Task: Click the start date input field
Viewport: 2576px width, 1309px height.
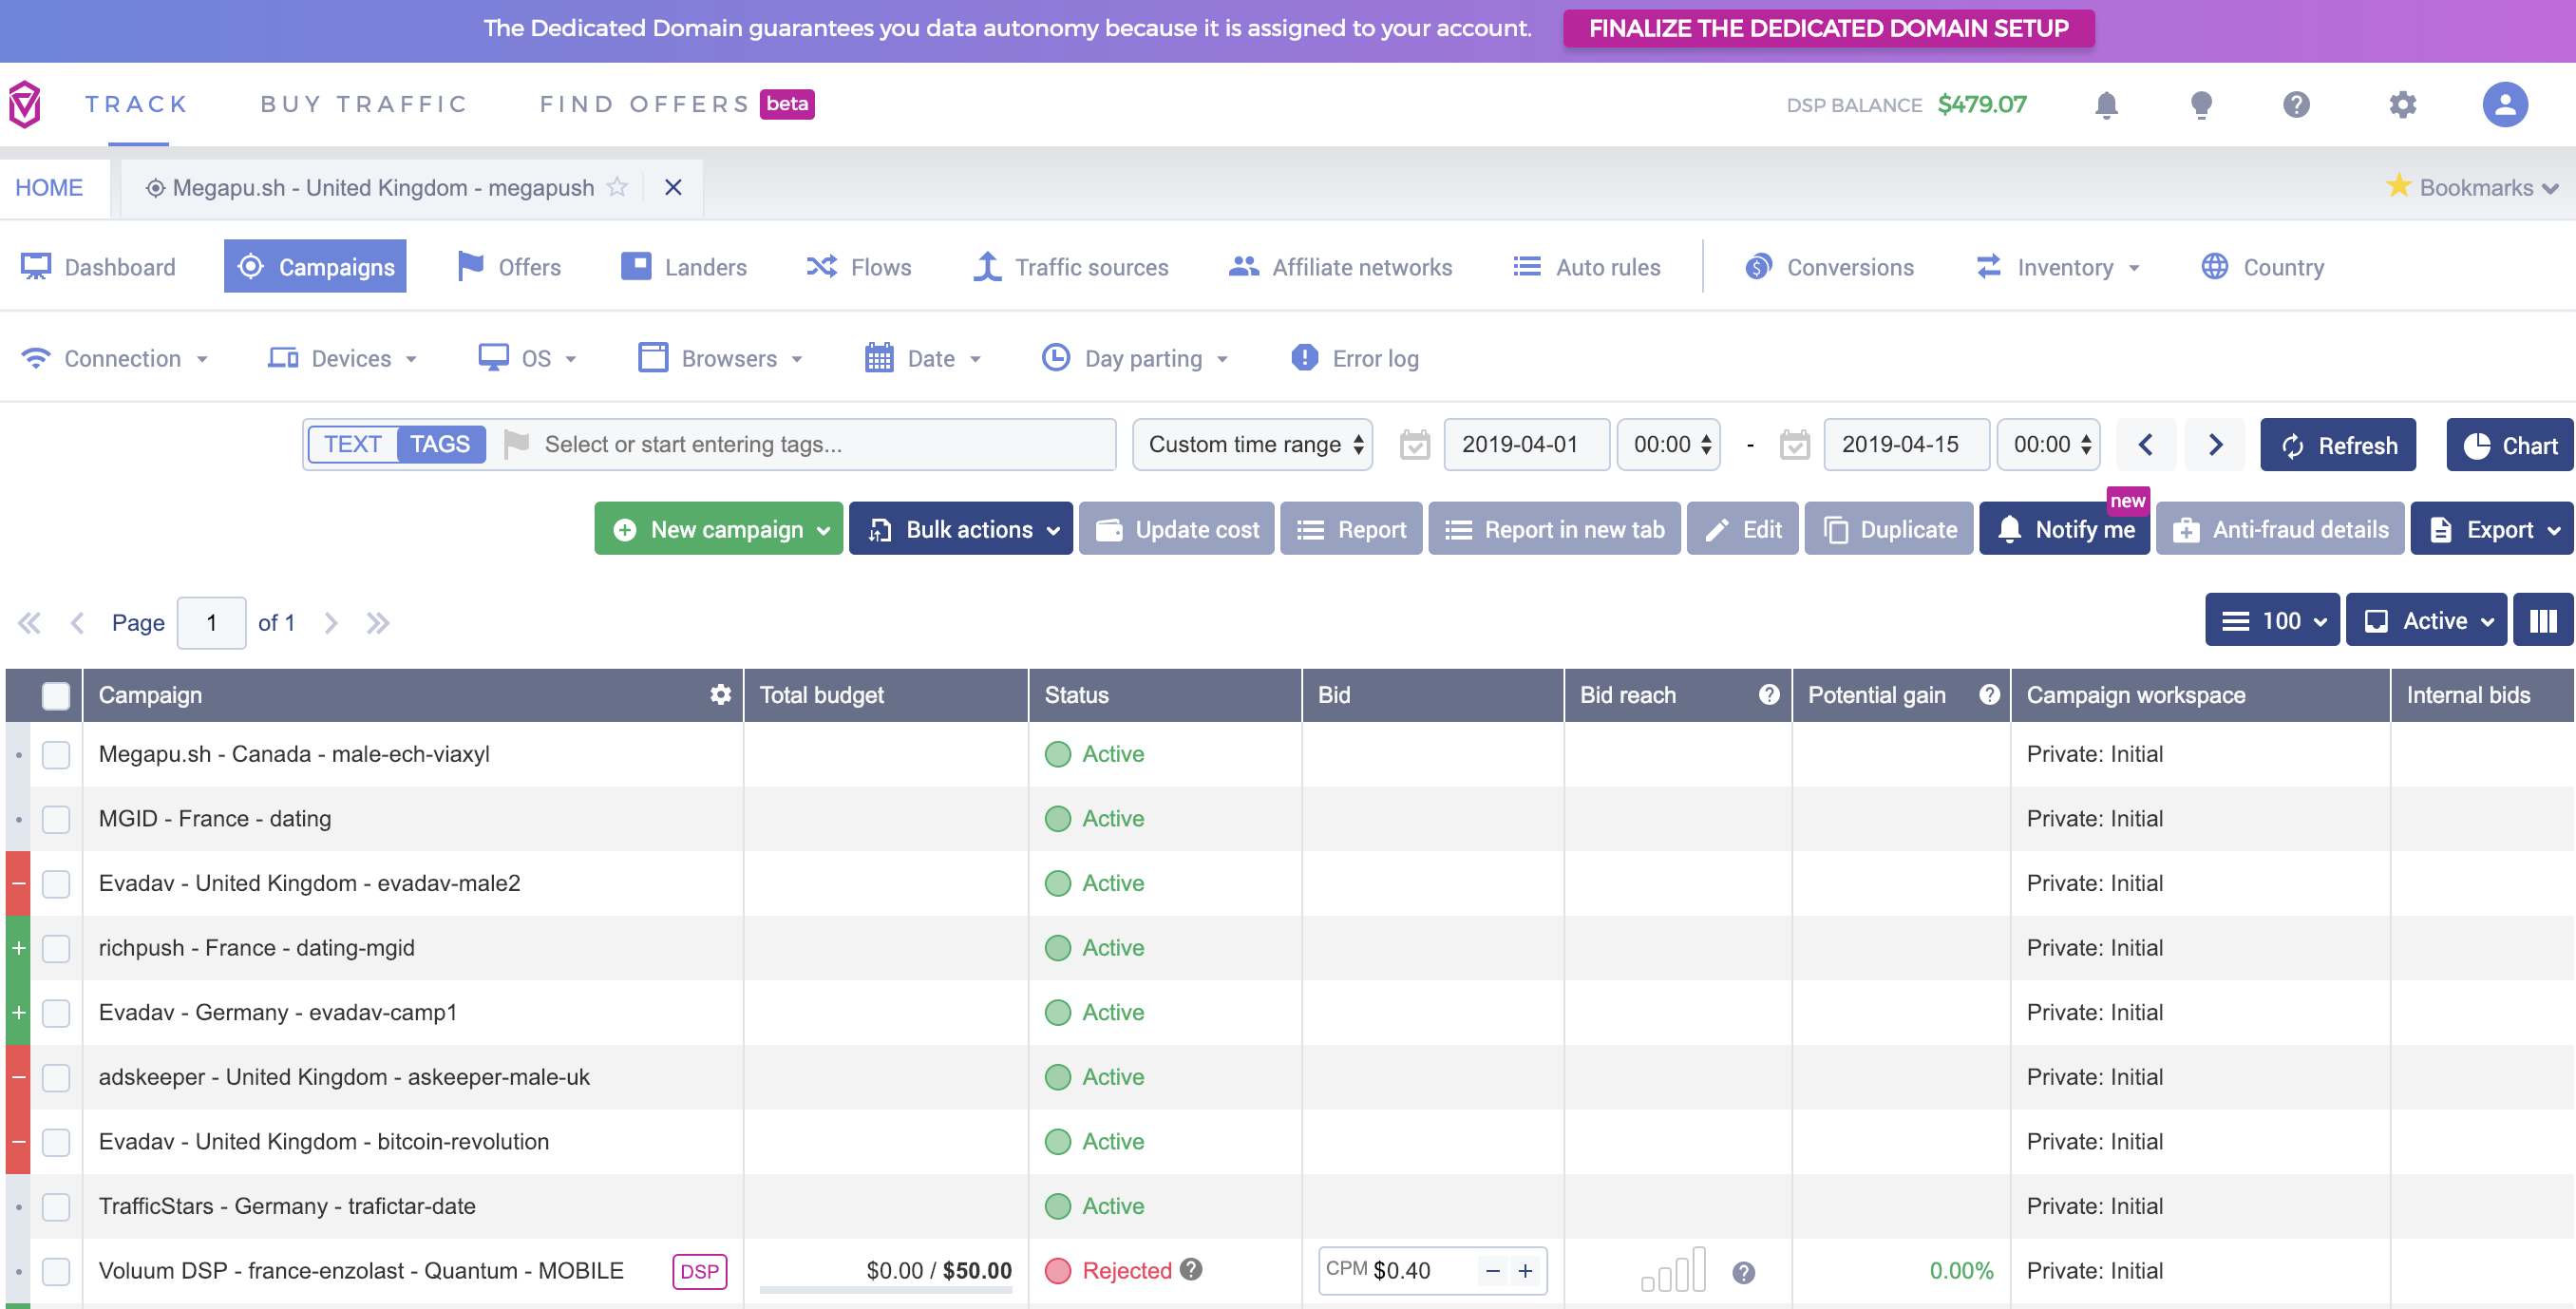Action: click(x=1523, y=445)
